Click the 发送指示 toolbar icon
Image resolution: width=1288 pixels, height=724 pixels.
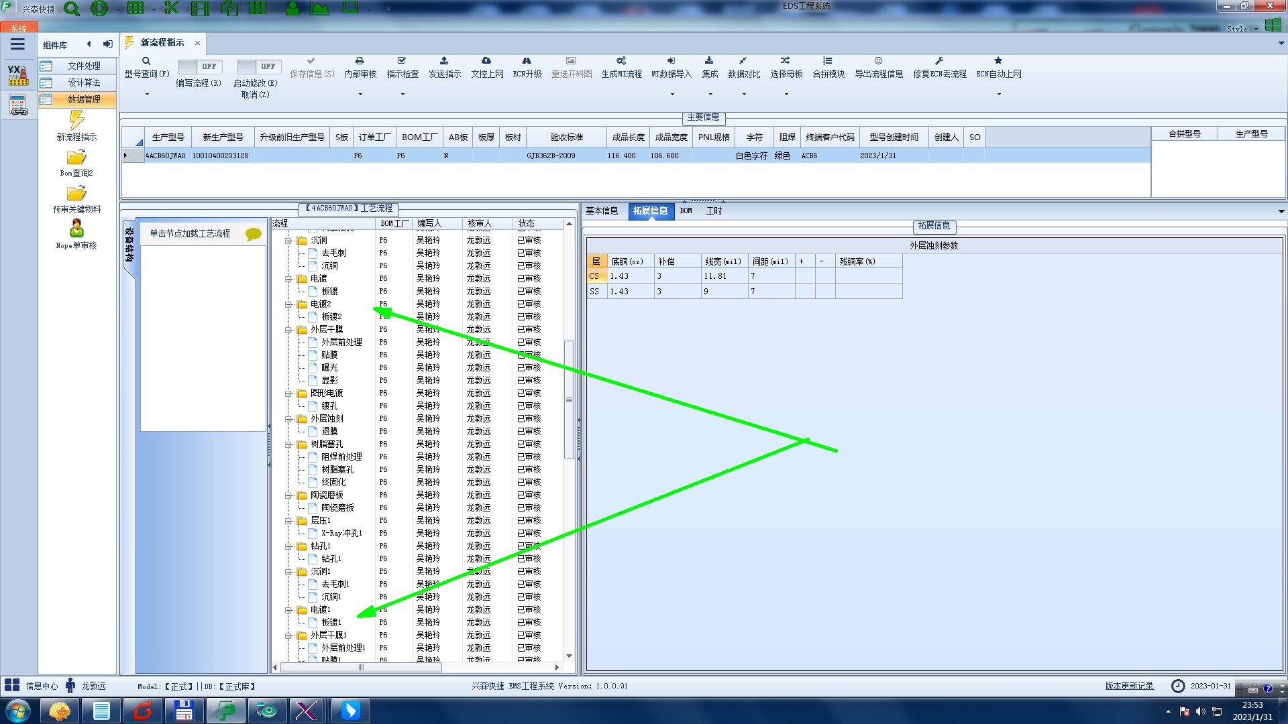click(x=444, y=61)
